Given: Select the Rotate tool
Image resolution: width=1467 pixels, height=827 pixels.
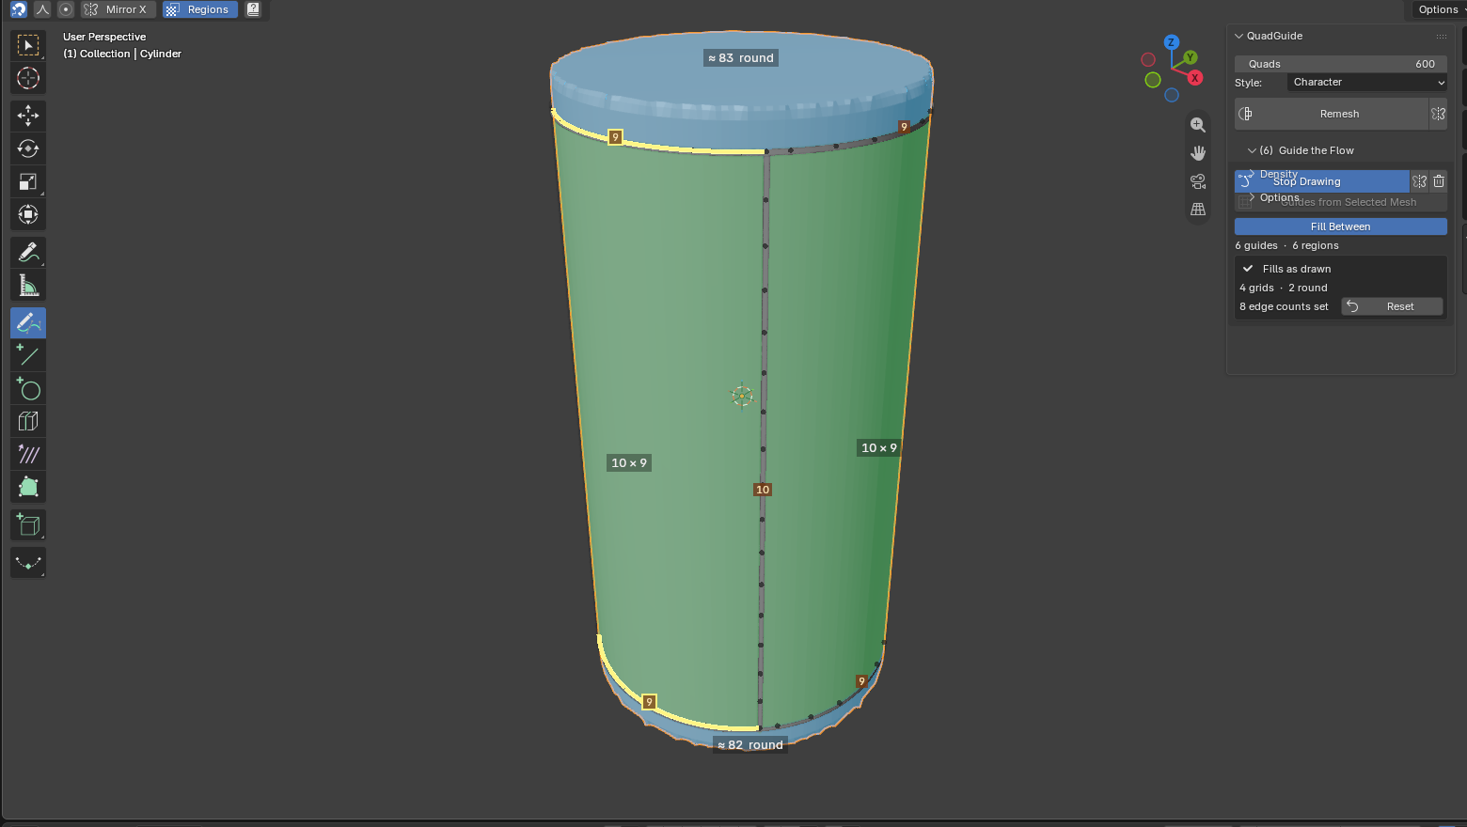Looking at the screenshot, I should coord(28,148).
